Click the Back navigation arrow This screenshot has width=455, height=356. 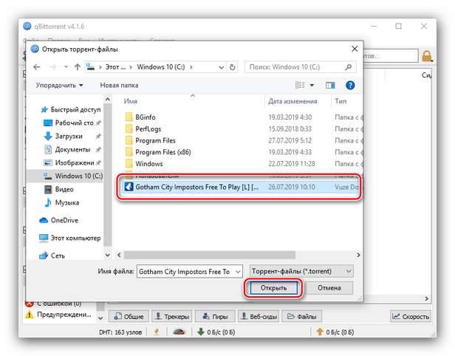[x=38, y=66]
